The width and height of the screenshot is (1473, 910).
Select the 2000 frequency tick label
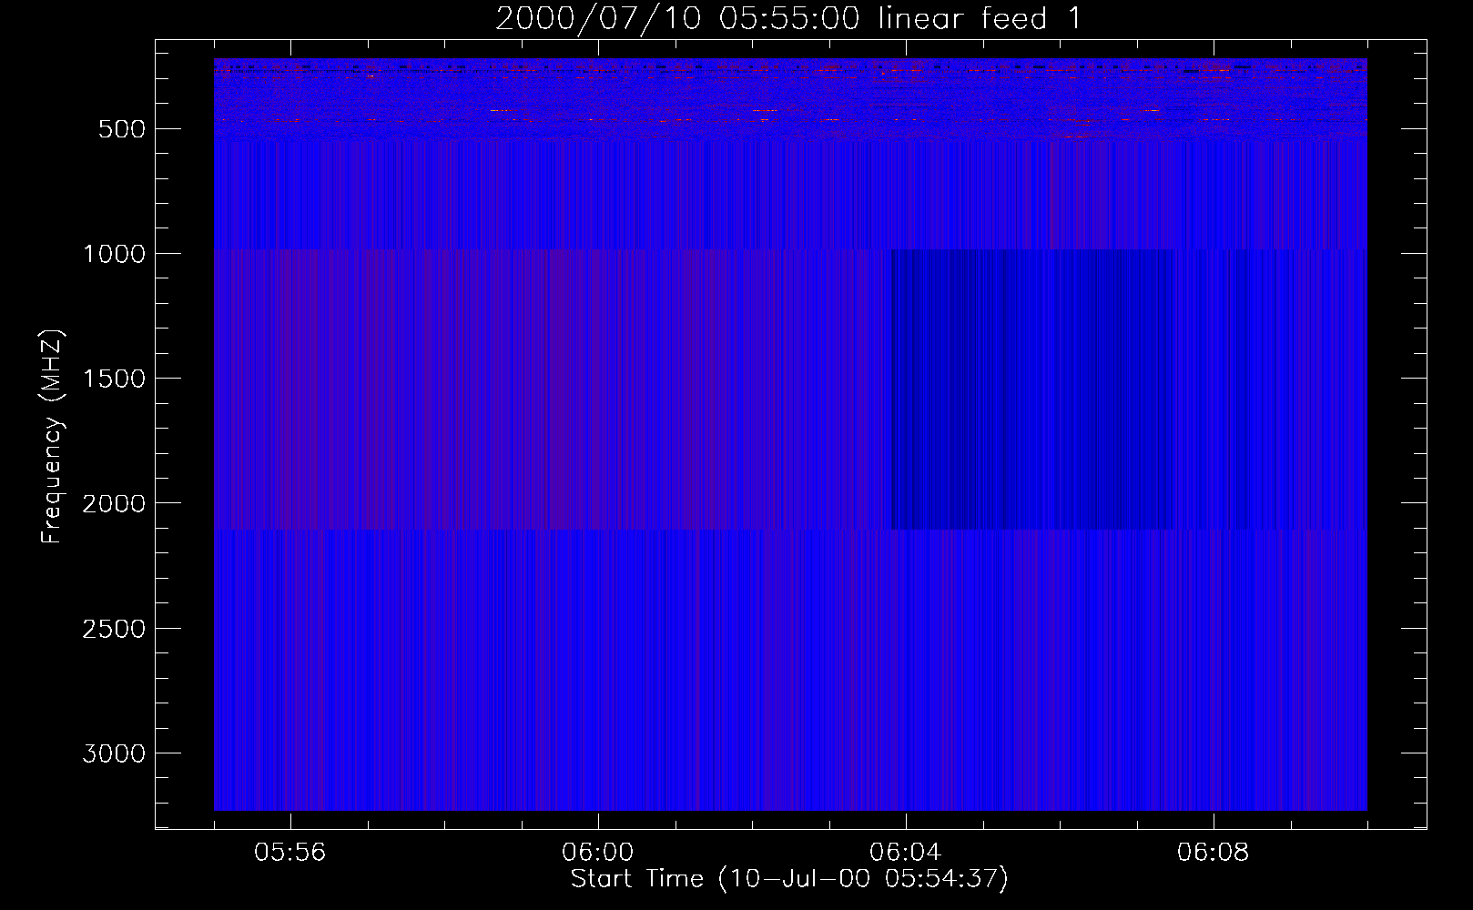114,504
